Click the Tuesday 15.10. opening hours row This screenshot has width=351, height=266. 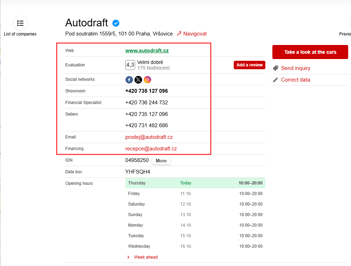(x=195, y=236)
